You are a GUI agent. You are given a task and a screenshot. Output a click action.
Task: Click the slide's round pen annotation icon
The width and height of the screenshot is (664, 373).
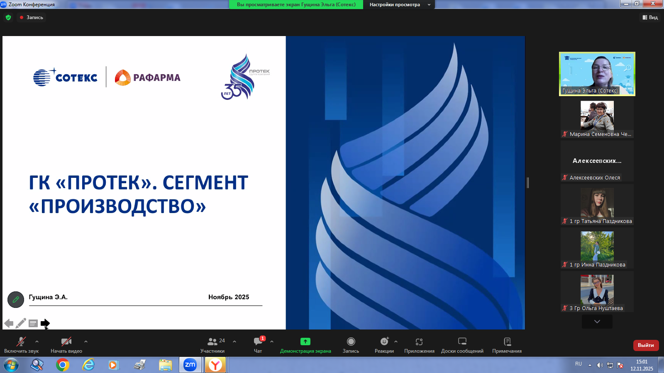coord(16,299)
